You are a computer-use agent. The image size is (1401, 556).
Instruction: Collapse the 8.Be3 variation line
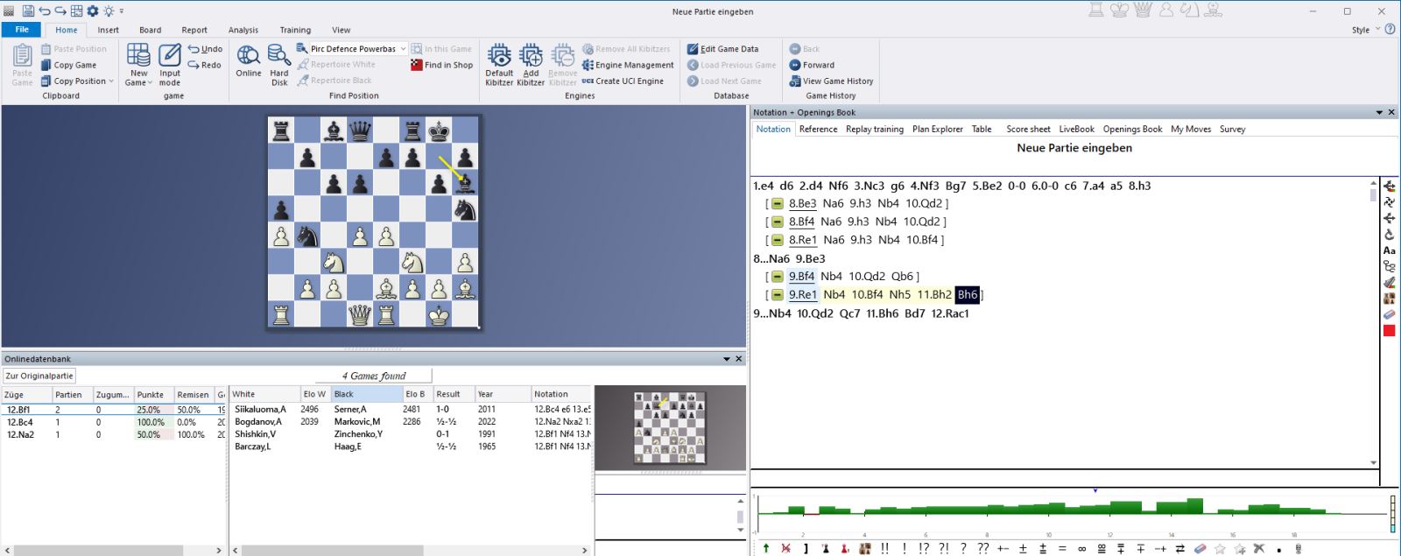click(x=777, y=204)
